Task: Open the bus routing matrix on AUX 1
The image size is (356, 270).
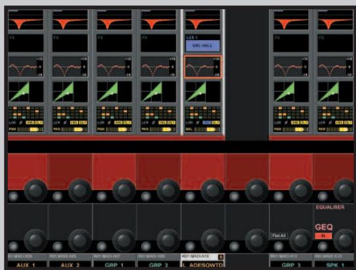Action: pyautogui.click(x=26, y=113)
